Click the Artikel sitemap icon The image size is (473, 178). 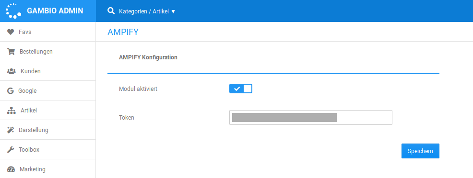coord(11,111)
